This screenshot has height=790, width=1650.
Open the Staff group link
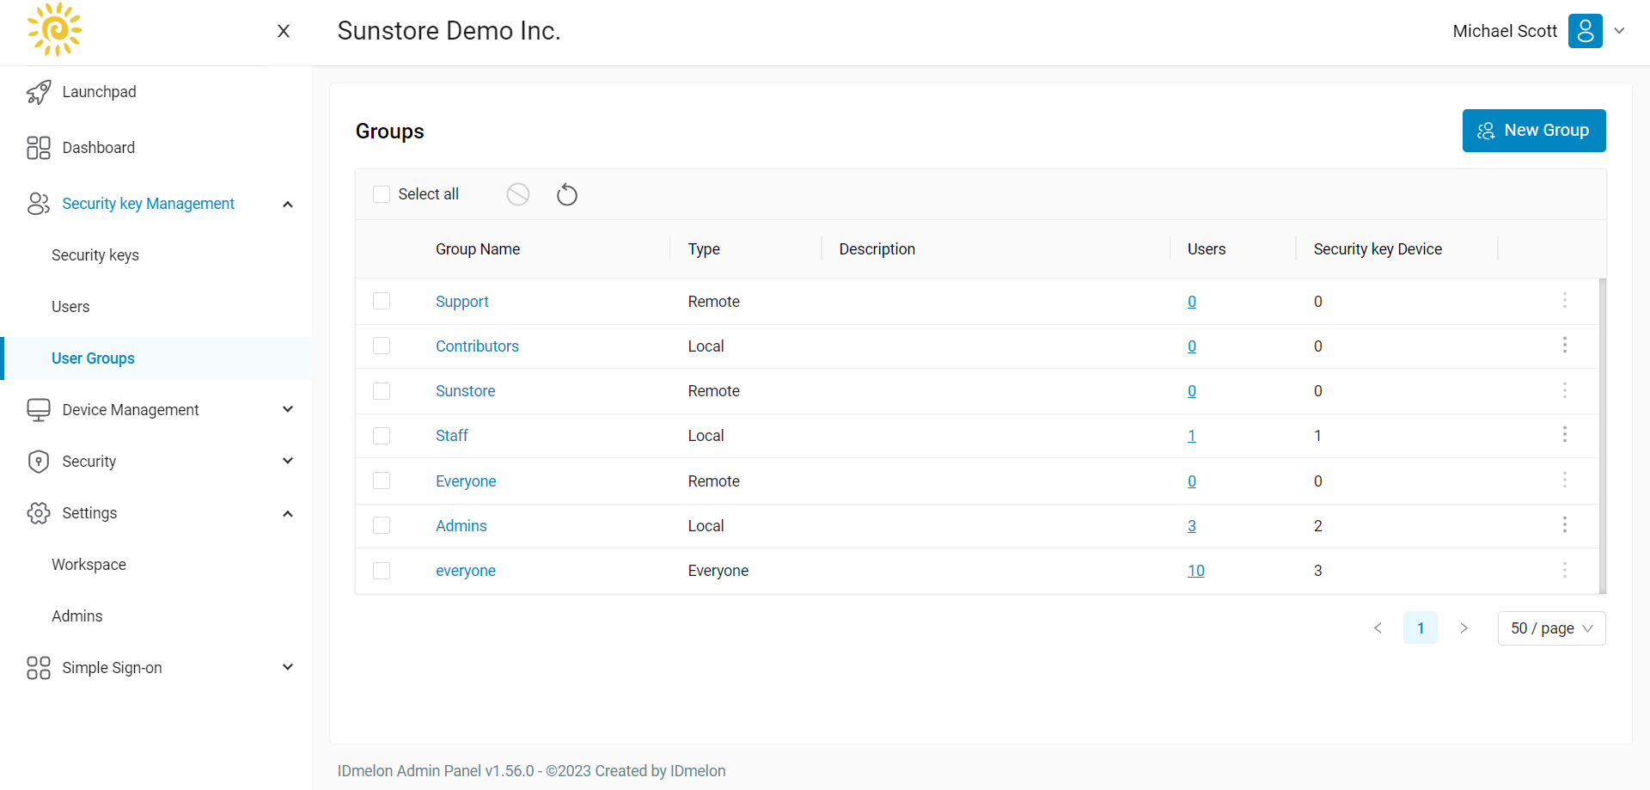click(451, 436)
